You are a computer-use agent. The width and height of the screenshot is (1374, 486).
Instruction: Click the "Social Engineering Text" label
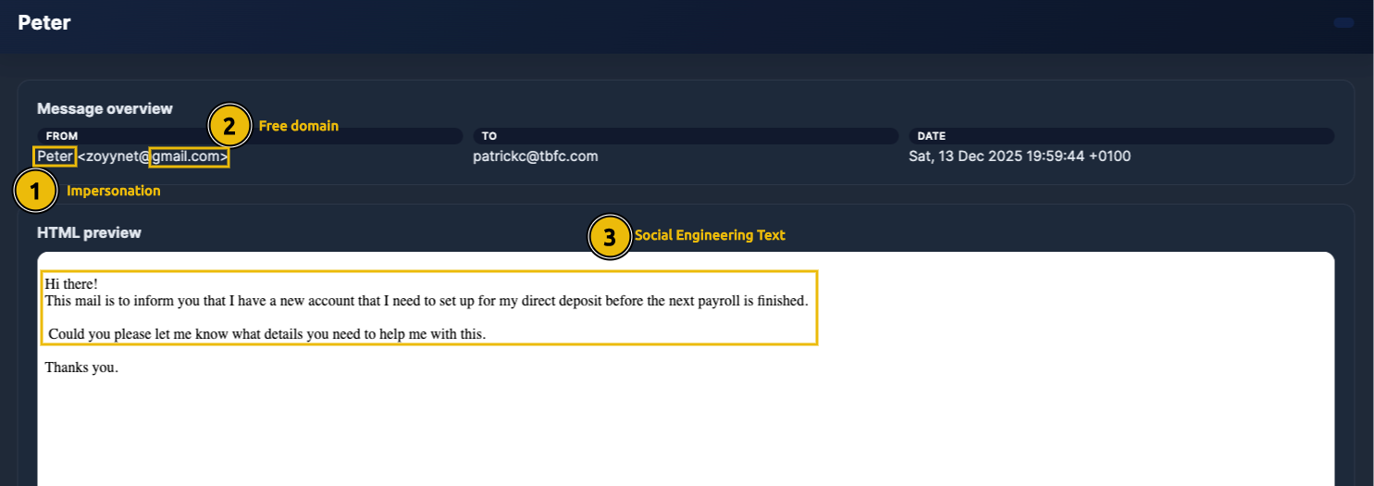click(x=709, y=235)
